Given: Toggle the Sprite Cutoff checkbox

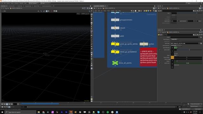Looking at the screenshot, I should 160,50.
